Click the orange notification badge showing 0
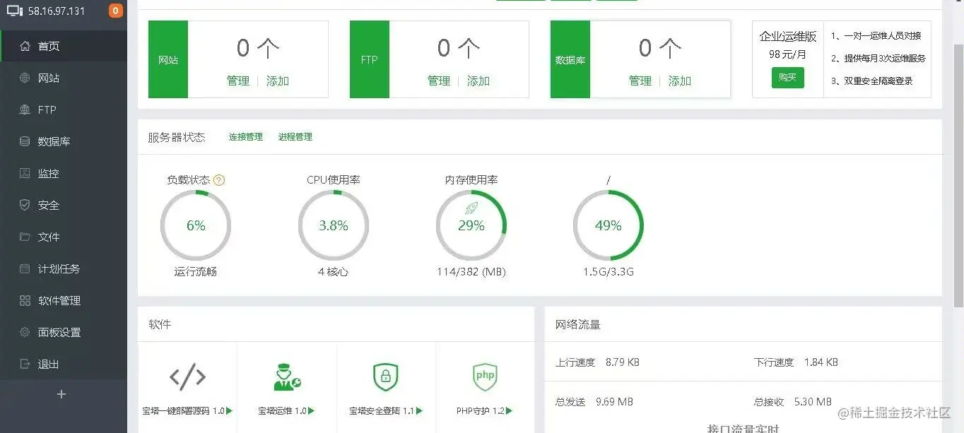This screenshot has height=433, width=964. (x=115, y=11)
